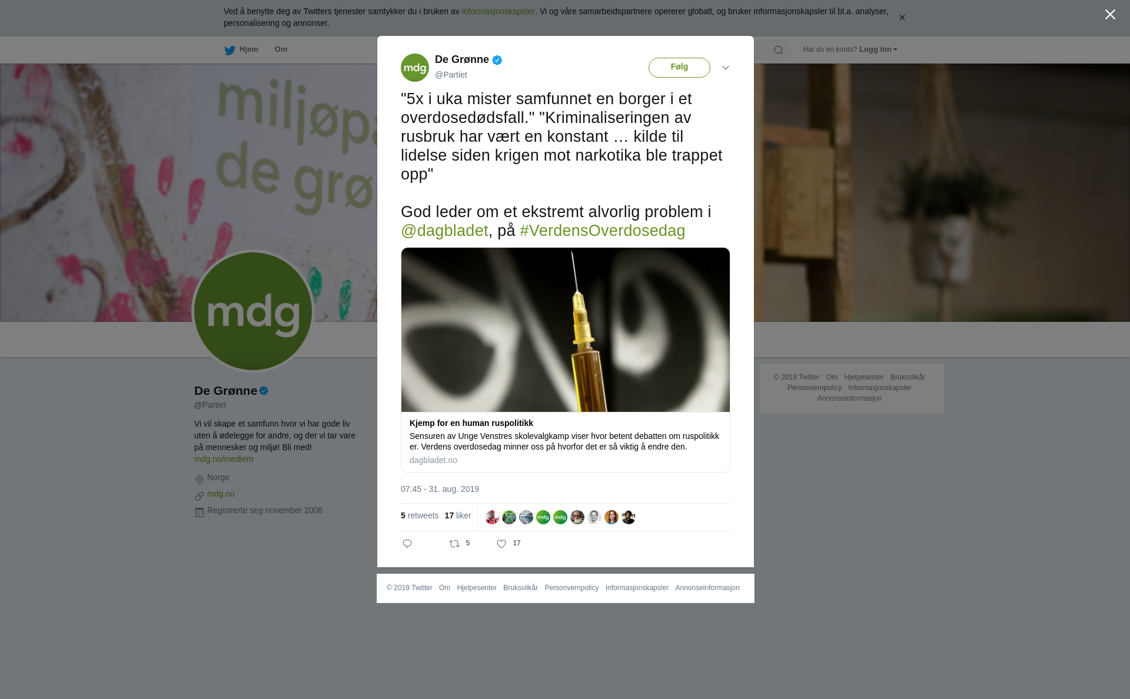Open the Logg inn dropdown

878,49
